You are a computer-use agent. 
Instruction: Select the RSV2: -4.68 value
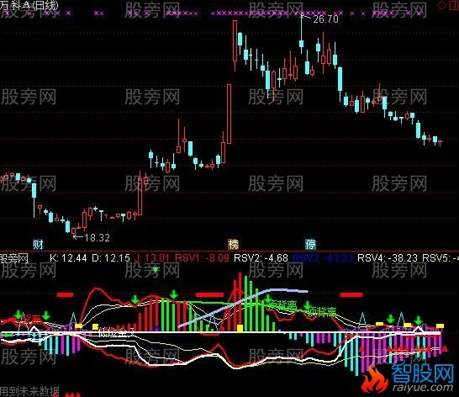[261, 258]
